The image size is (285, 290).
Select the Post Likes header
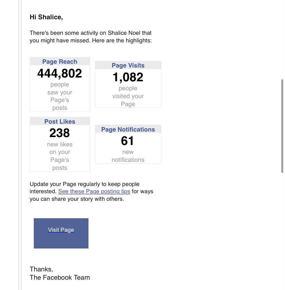coord(60,121)
